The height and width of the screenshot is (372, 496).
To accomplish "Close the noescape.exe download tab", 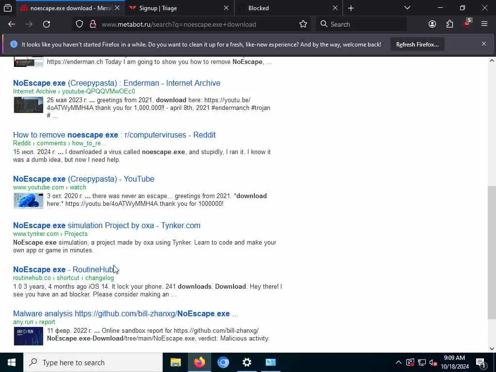I will [117, 8].
